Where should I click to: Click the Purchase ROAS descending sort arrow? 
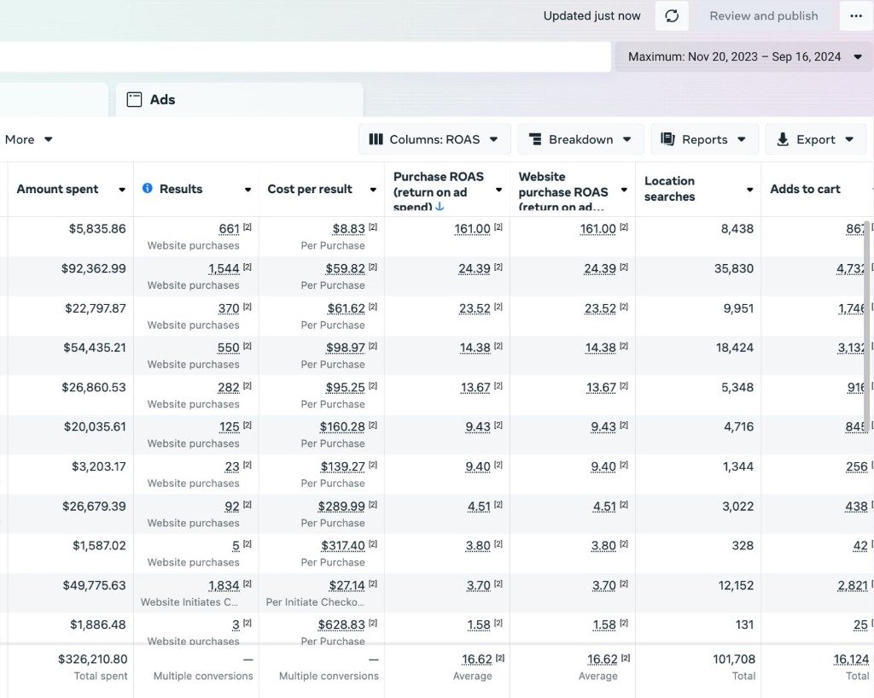[x=440, y=206]
